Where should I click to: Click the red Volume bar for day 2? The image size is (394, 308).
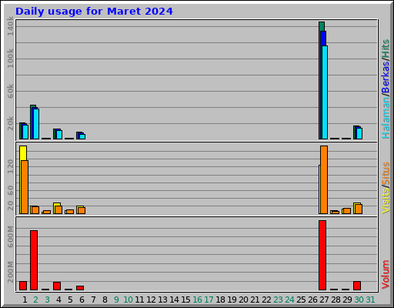pyautogui.click(x=34, y=260)
